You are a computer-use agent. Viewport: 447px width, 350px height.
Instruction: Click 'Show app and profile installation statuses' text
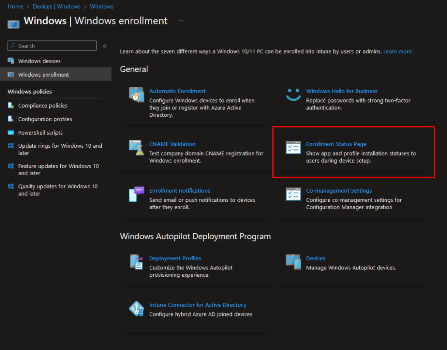361,157
